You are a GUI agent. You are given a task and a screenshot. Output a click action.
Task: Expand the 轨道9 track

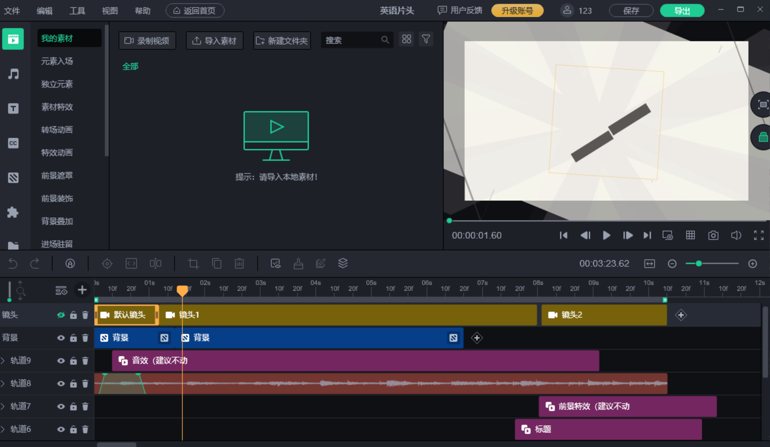pyautogui.click(x=4, y=360)
